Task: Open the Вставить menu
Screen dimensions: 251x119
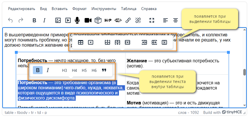Action: 59,9
